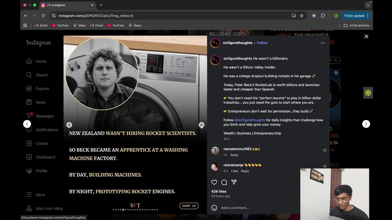392x220 pixels.
Task: Click the Instagram logo in sidebar
Action: 39,43
